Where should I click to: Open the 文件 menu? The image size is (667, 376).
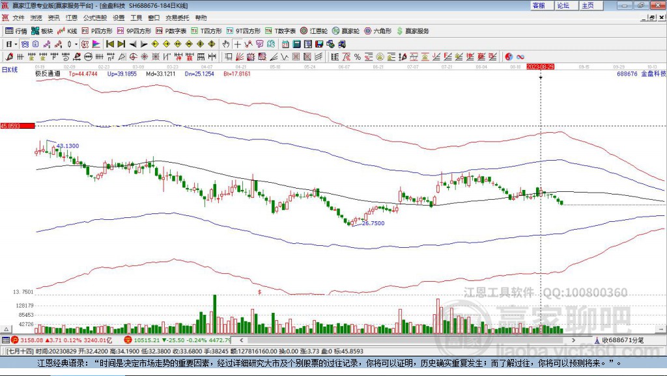(18, 18)
